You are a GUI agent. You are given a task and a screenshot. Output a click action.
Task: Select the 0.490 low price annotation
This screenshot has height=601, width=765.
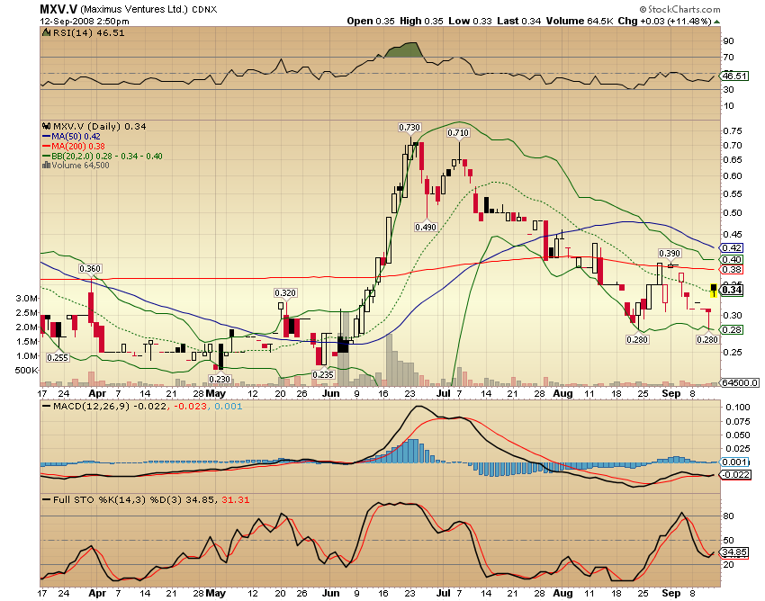point(426,228)
